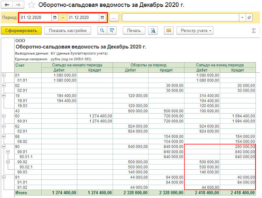Viewport: 262px width, 198px height.
Task: Click Обороты за период header
Action: point(148,65)
